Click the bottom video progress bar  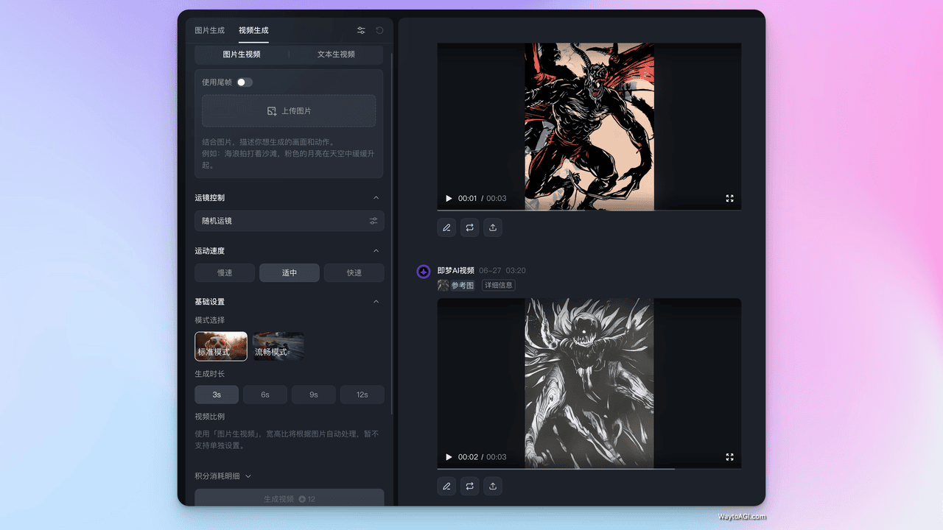click(x=589, y=469)
